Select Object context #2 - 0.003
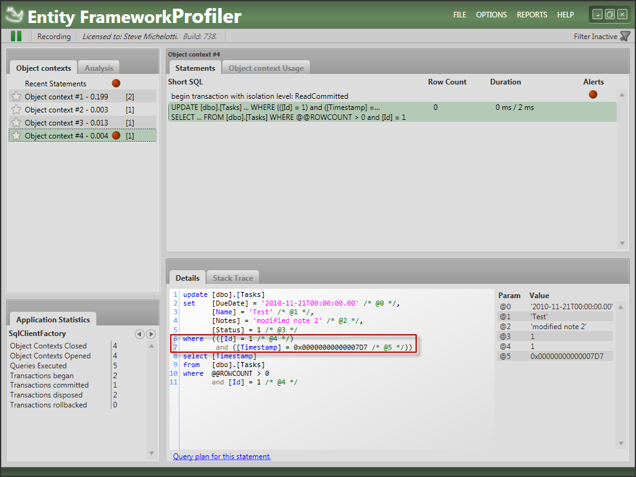The height and width of the screenshot is (477, 636). click(x=83, y=109)
